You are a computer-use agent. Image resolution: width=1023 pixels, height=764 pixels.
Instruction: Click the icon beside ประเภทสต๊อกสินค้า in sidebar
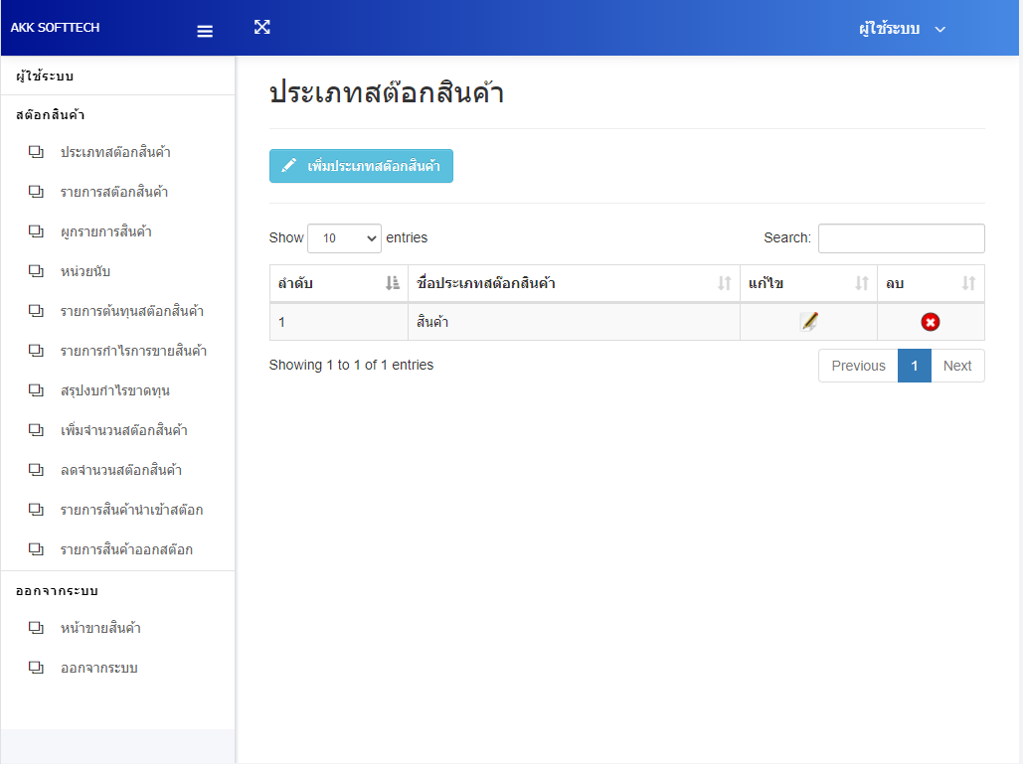37,152
